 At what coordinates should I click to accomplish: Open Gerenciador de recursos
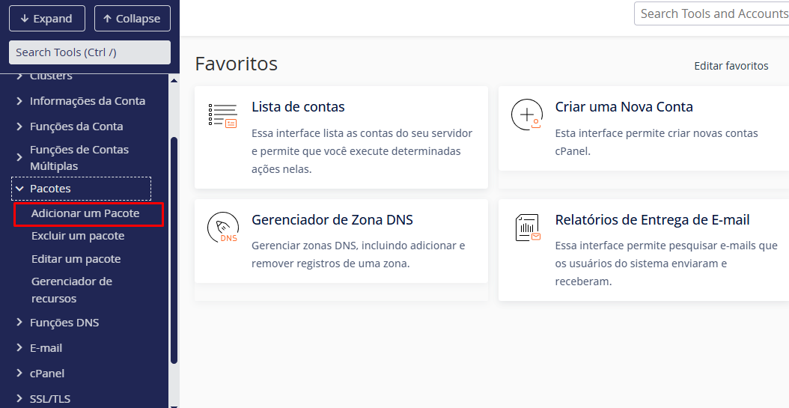pyautogui.click(x=71, y=290)
